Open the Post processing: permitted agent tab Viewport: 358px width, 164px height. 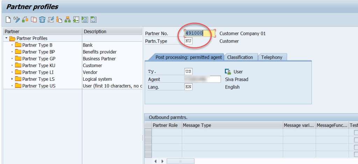[x=188, y=57]
